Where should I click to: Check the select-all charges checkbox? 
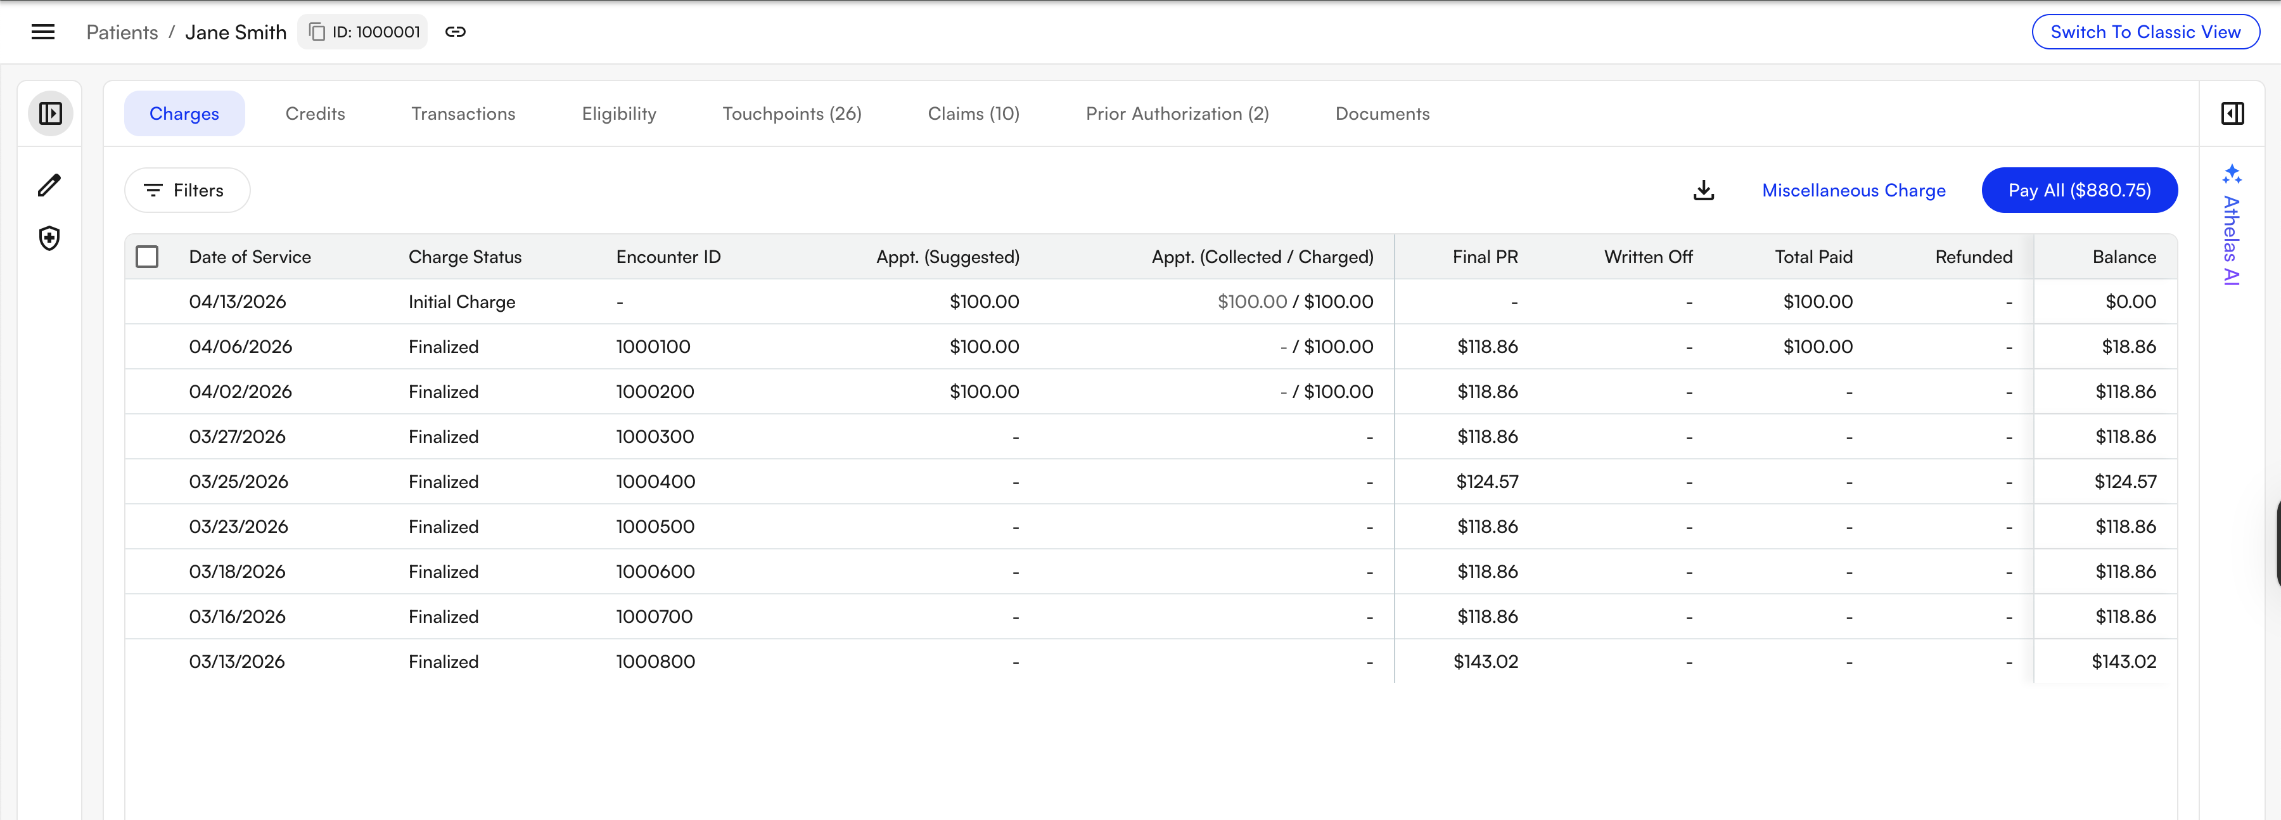coord(147,257)
